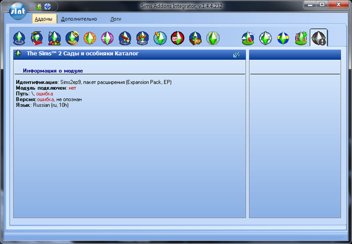Select the clouds and island addon icon
The width and height of the screenshot is (352, 244).
tap(248, 38)
